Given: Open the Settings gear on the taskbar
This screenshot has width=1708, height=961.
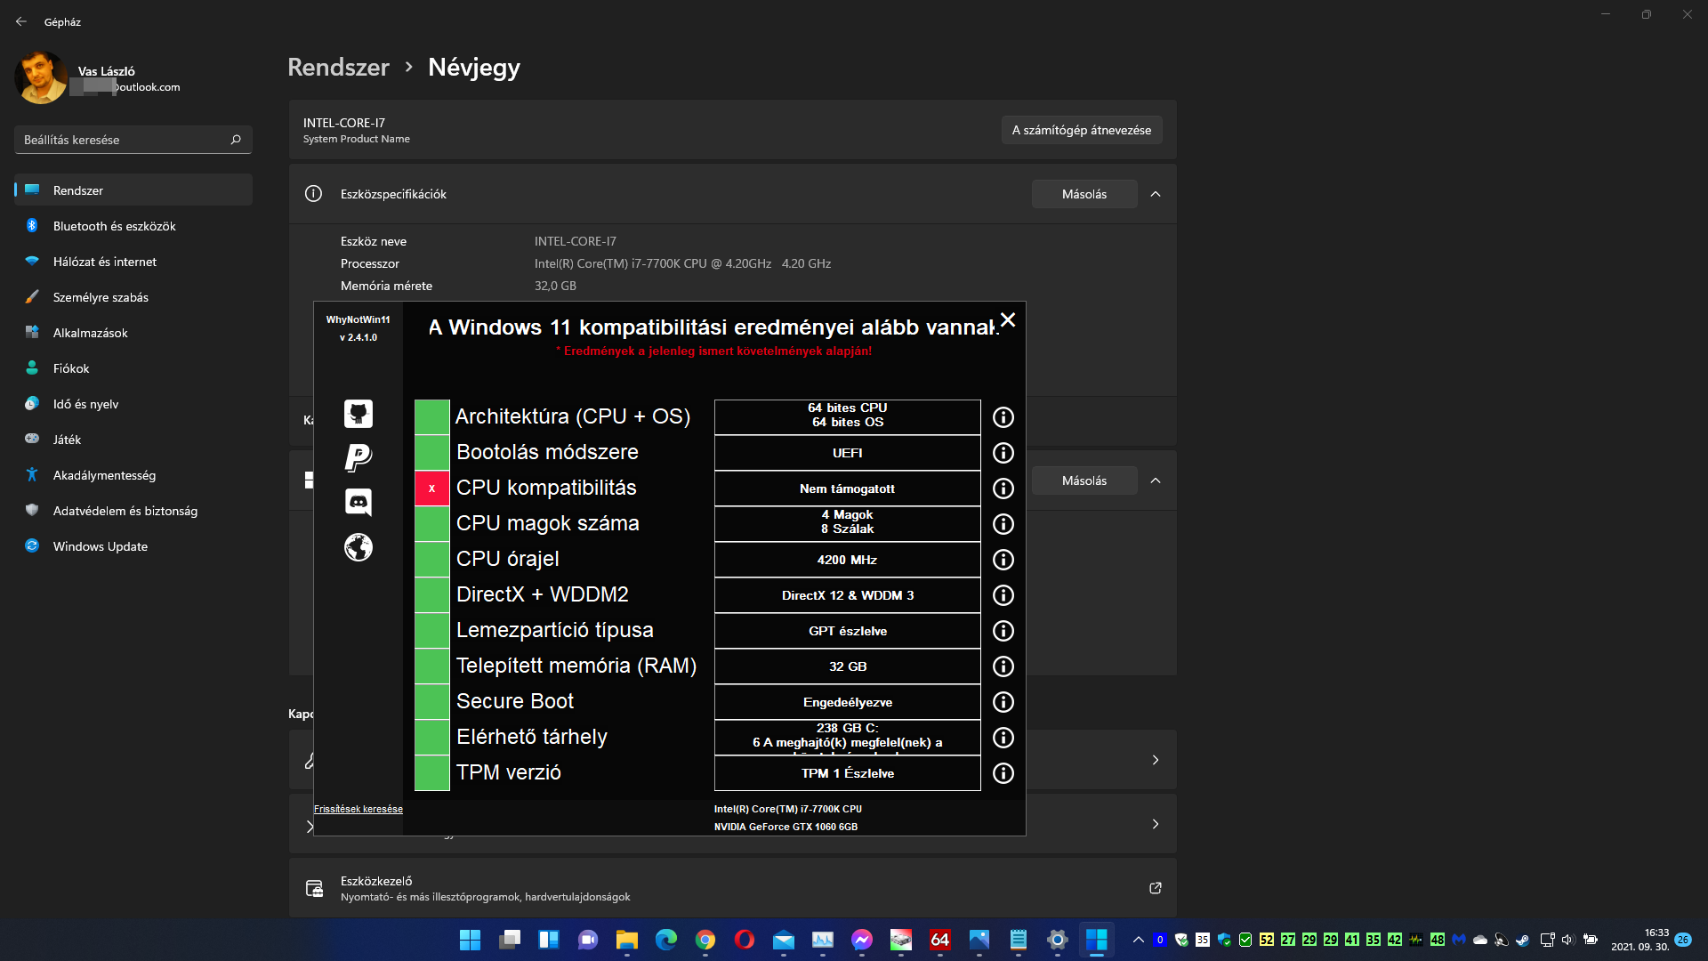Looking at the screenshot, I should pyautogui.click(x=1058, y=940).
